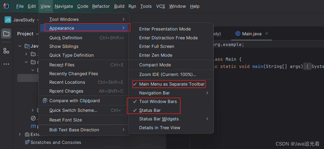
Task: Select Enter Presentation Mode
Action: click(165, 29)
